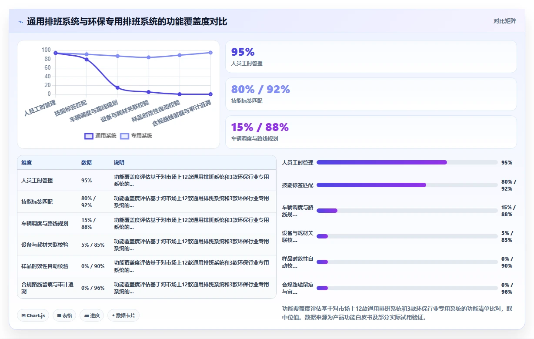Click the 人员工时管理 progress bar

[x=407, y=162]
